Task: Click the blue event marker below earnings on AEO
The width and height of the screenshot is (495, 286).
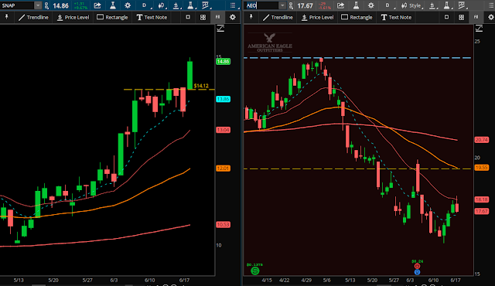Action: coord(417,272)
